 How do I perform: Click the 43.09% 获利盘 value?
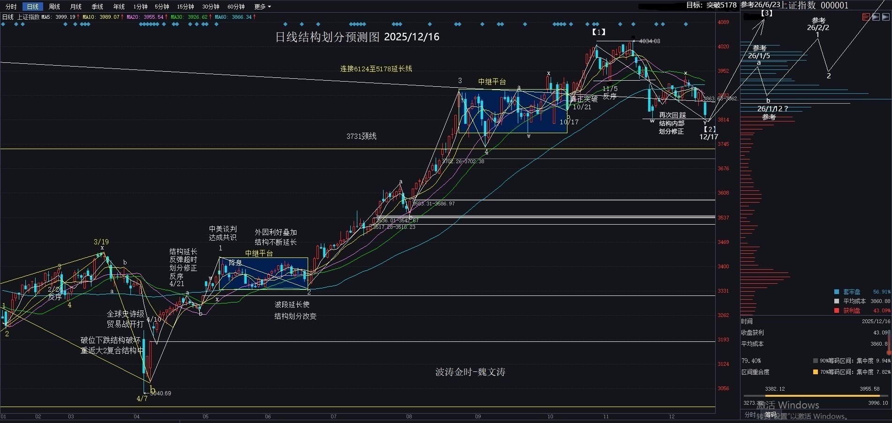(881, 310)
